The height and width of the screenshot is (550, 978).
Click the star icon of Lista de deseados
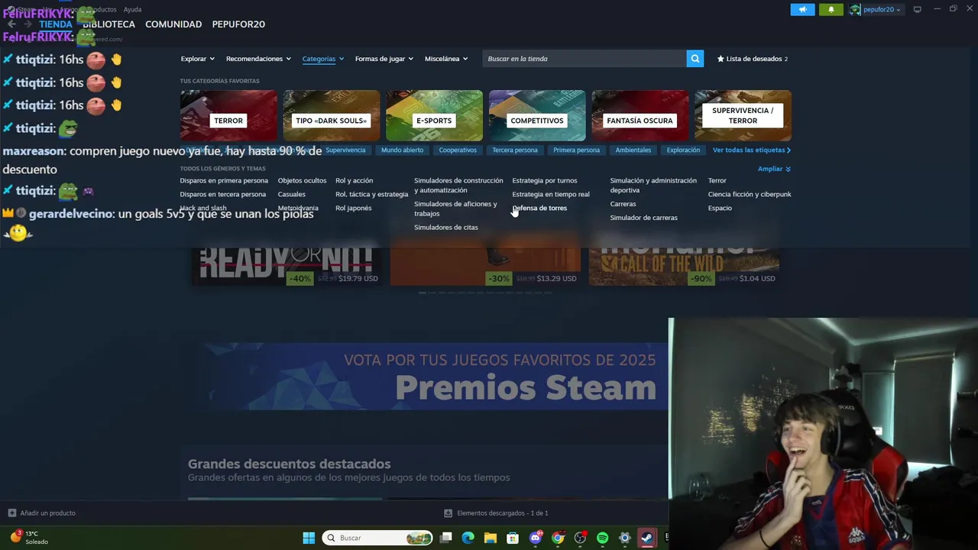coord(721,59)
